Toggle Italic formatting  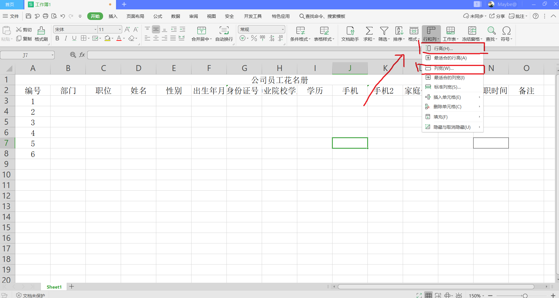coord(66,38)
